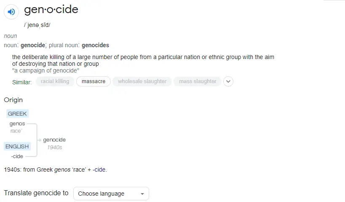Select the "massacre" synonym chip
The width and height of the screenshot is (345, 202).
[94, 81]
